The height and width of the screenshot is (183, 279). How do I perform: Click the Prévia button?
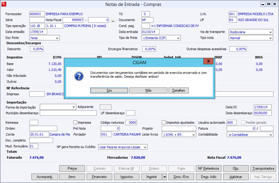(x=72, y=168)
